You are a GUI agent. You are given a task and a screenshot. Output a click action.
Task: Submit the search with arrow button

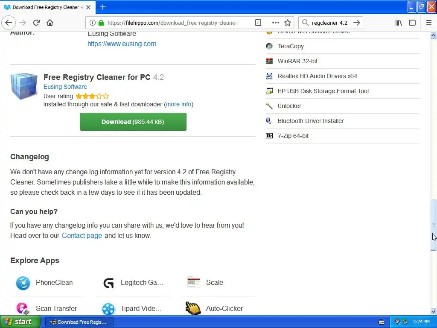(356, 23)
